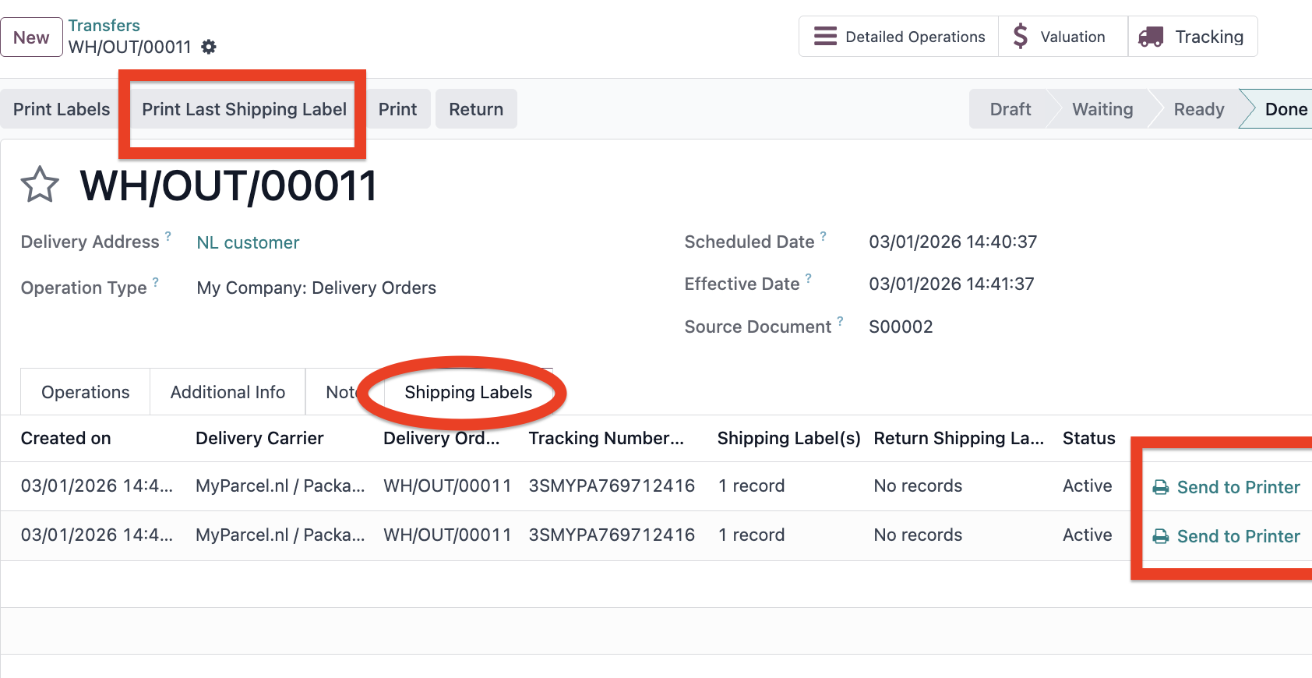Mark transfer as favorite with star icon
Viewport: 1312px width, 678px height.
click(40, 185)
